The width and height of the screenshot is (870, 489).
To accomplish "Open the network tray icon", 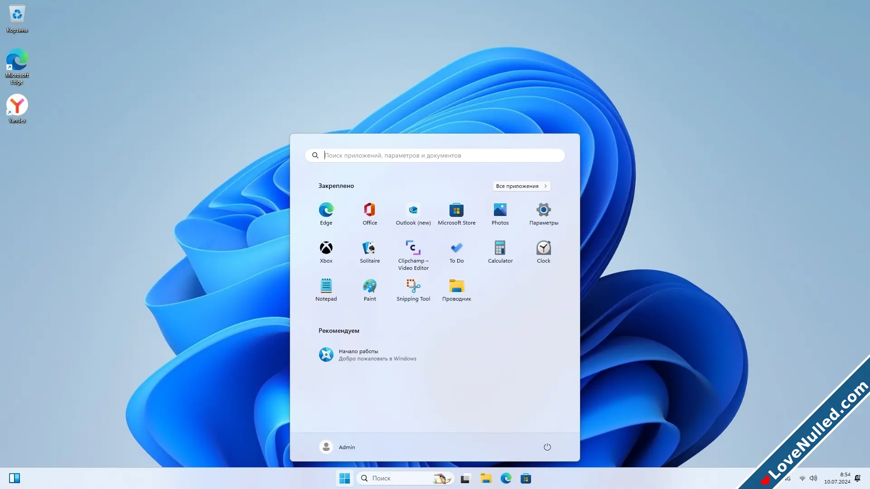I will point(802,478).
